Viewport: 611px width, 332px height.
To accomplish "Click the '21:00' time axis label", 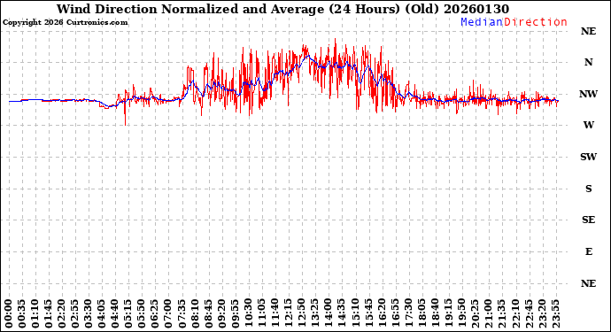I will (489, 314).
